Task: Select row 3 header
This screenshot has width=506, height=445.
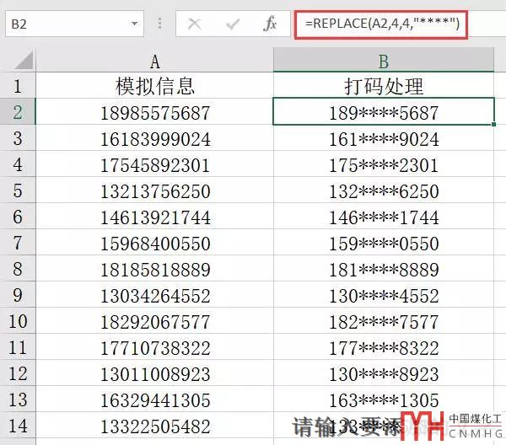Action: click(18, 137)
